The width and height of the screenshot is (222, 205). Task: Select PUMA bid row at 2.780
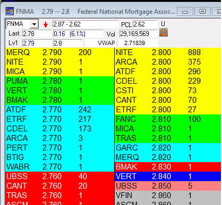click(x=60, y=81)
